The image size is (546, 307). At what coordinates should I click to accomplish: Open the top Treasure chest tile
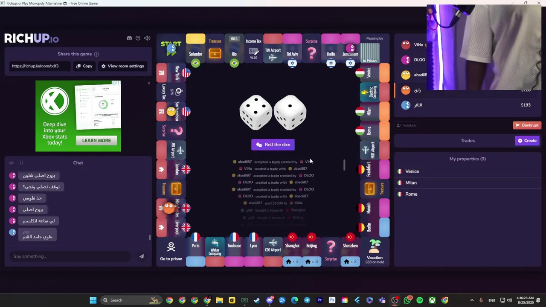215,48
